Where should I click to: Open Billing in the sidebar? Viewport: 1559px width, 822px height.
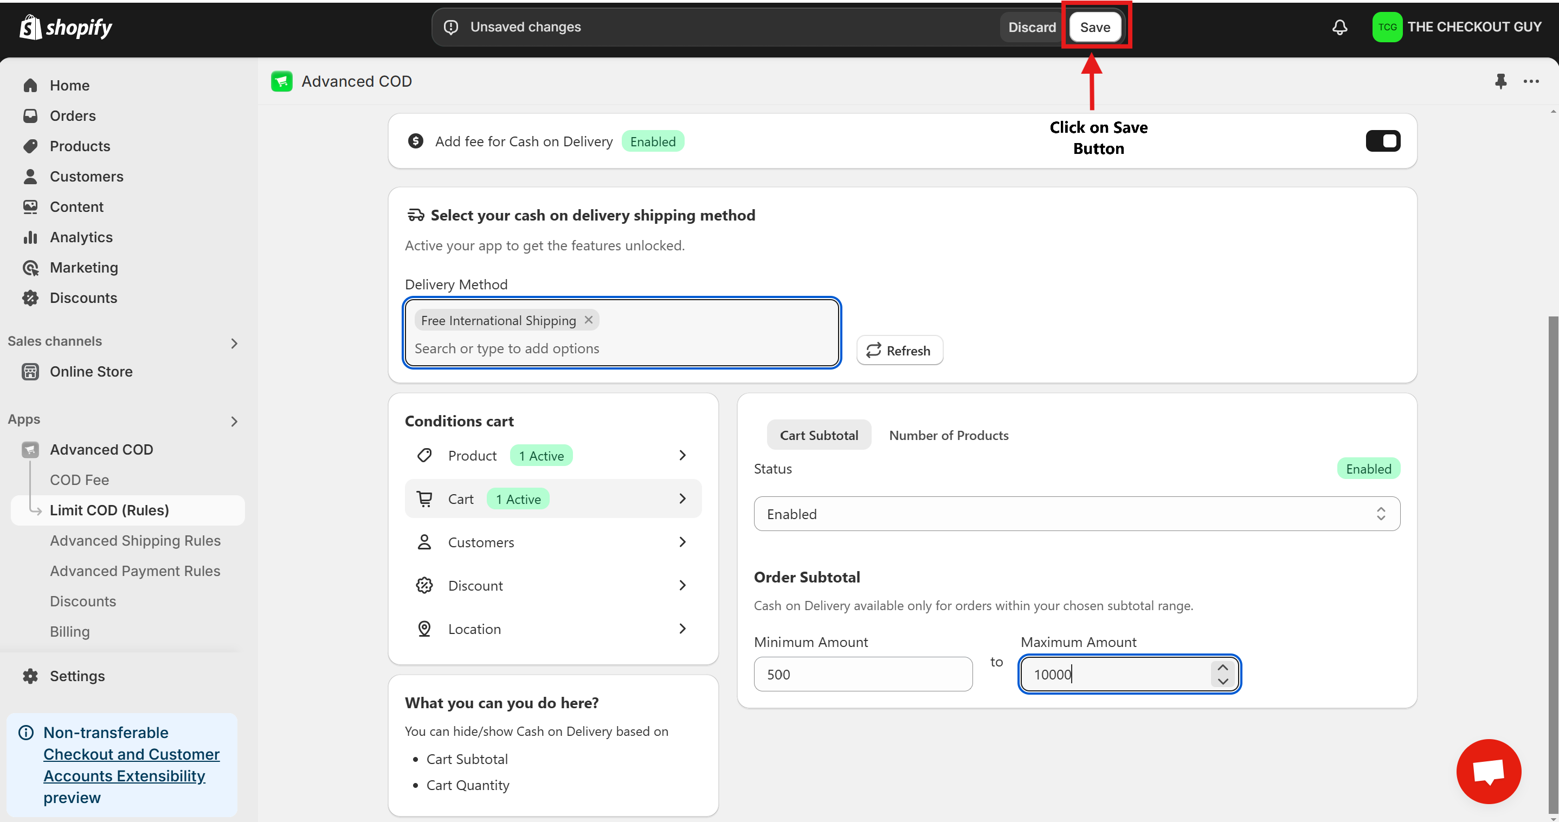69,631
